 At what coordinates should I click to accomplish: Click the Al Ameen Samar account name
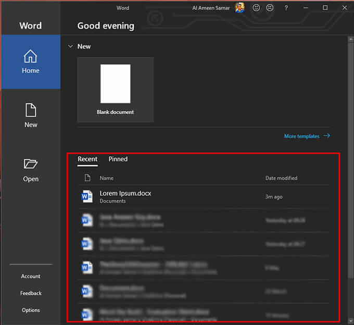tap(211, 8)
